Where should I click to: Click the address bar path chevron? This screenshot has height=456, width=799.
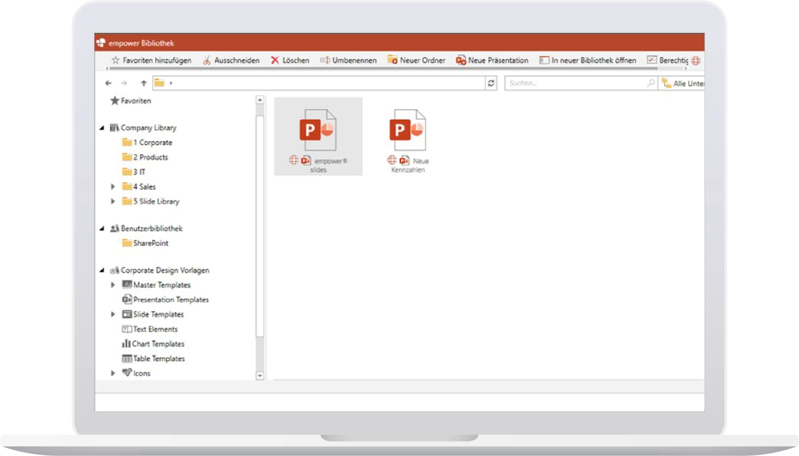coord(171,83)
